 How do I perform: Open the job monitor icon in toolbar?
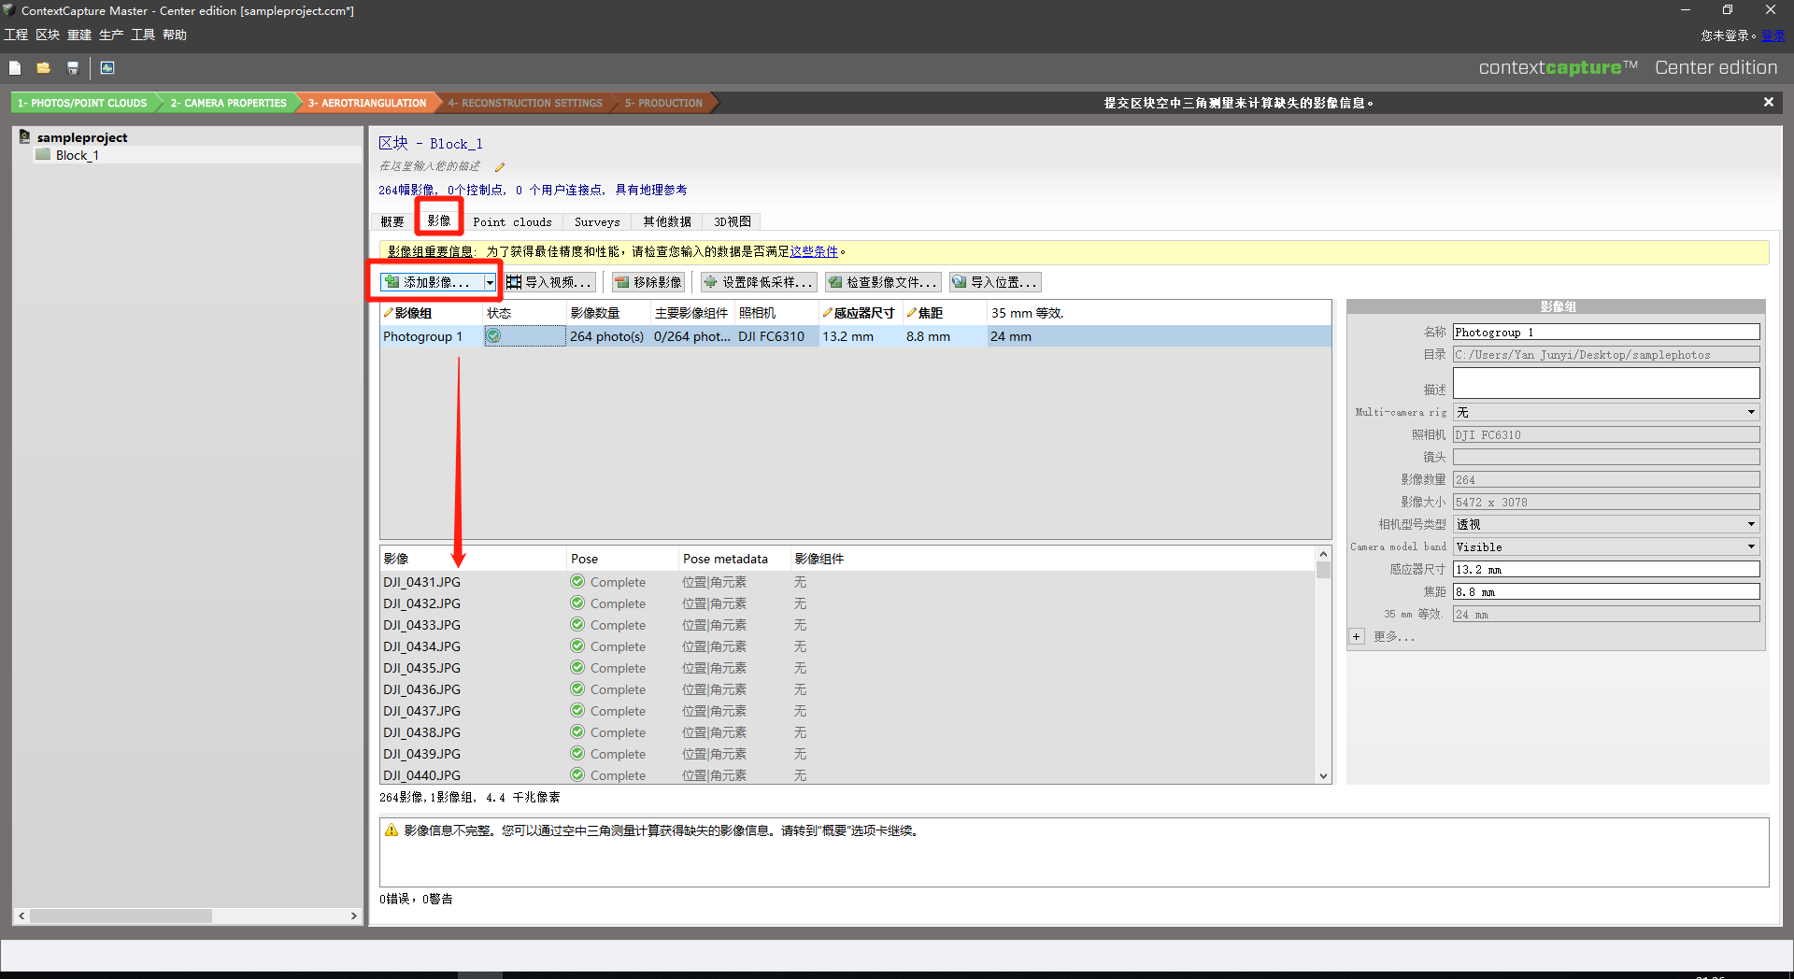coord(107,68)
